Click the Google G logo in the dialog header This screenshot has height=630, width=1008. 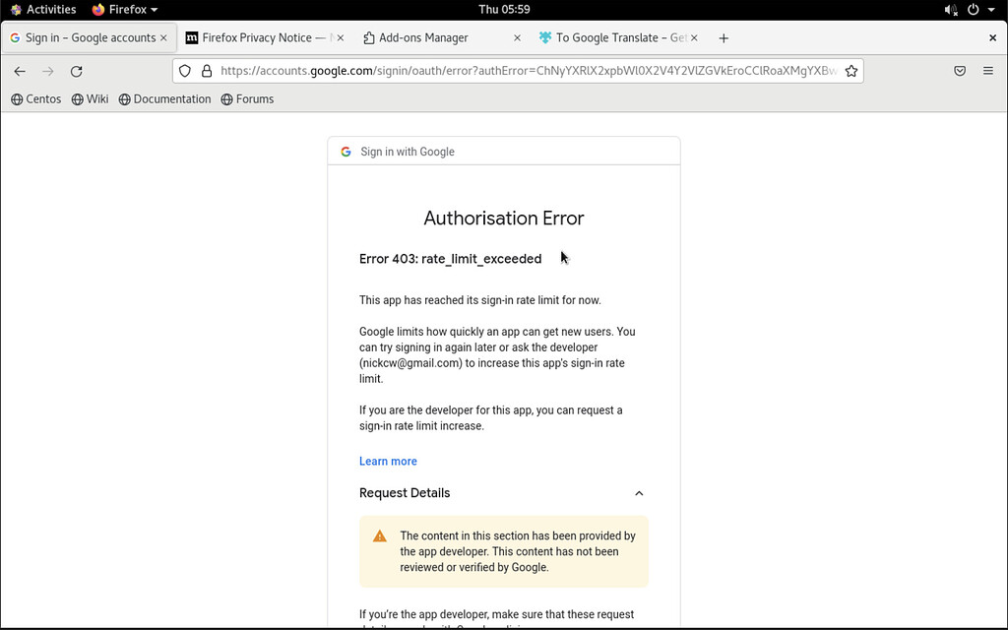(346, 152)
